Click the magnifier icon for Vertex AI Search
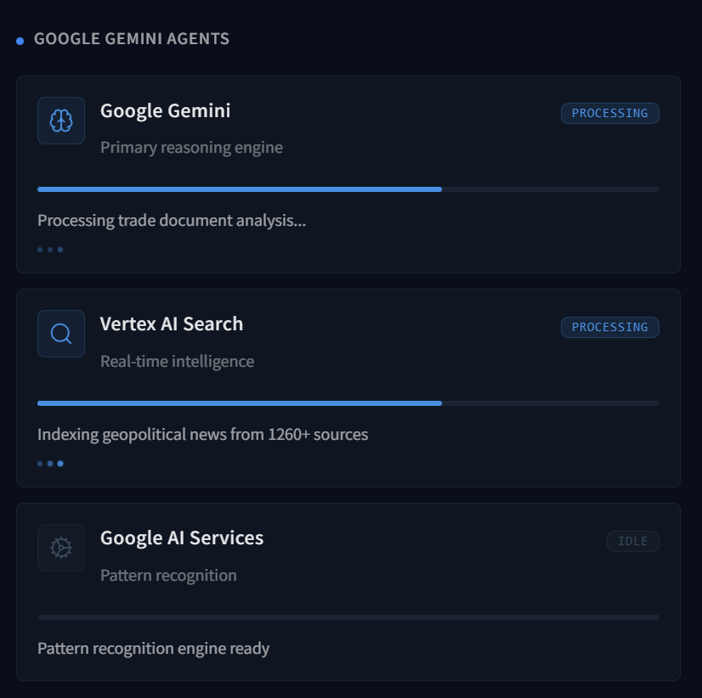Viewport: 702px width, 698px height. coord(61,334)
